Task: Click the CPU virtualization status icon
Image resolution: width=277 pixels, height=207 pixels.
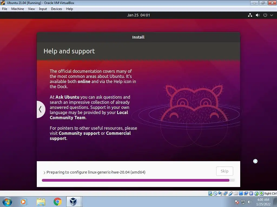Action: point(251,194)
